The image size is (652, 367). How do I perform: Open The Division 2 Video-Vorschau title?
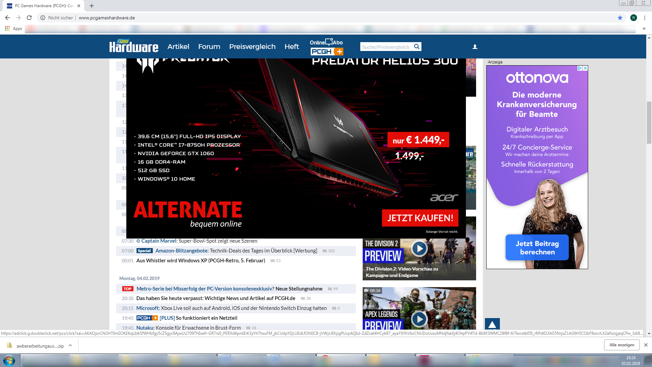(x=402, y=272)
